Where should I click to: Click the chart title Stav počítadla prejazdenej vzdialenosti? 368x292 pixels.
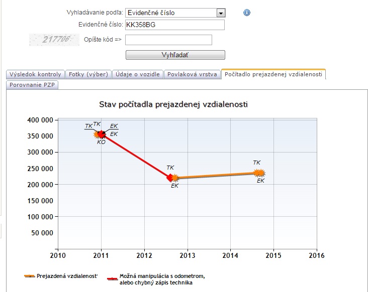[173, 104]
